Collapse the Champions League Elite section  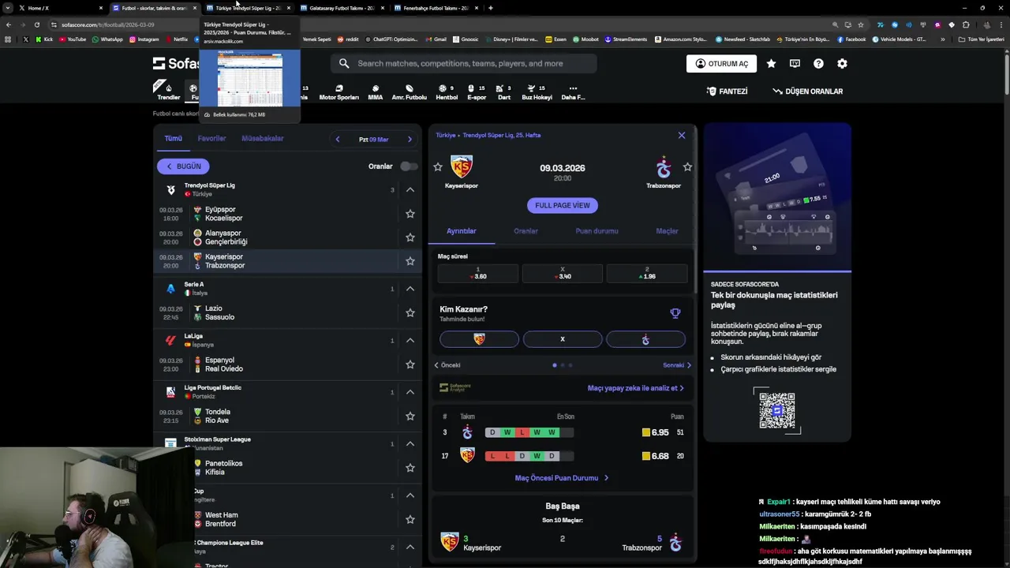point(410,547)
